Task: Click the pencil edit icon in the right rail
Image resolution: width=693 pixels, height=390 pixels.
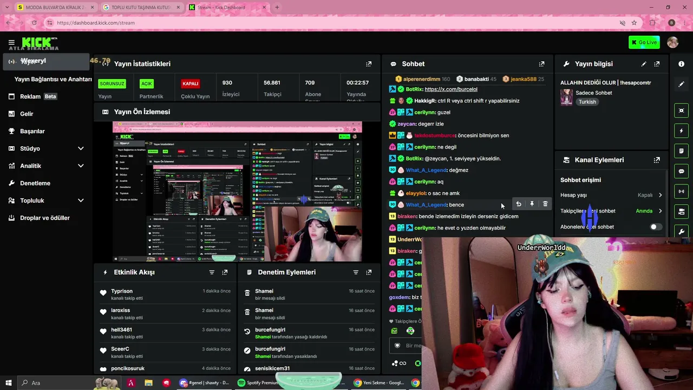Action: (x=681, y=84)
